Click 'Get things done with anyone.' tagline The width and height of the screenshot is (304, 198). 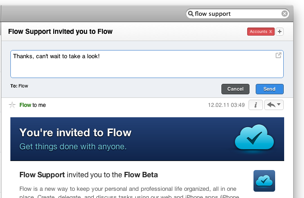tap(73, 147)
